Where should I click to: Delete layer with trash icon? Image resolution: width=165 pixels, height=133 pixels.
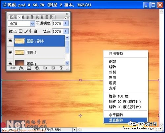[x=61, y=68]
